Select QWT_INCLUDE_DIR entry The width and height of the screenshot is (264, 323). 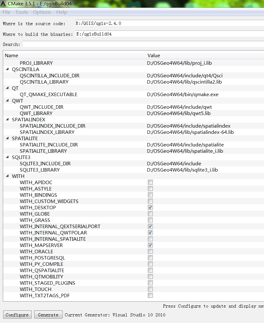click(x=41, y=107)
